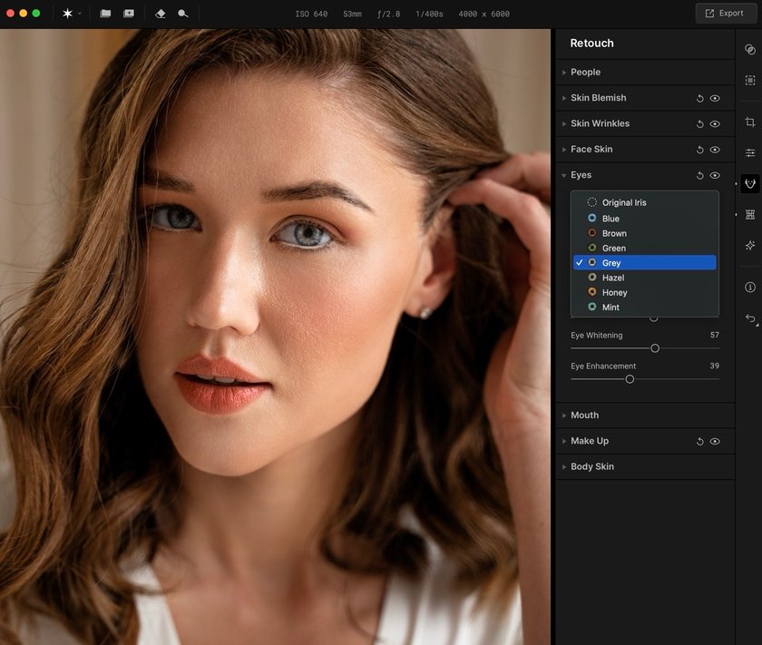Open the grid panel icon in sidebar
Screen dimensions: 762x645
[x=750, y=214]
